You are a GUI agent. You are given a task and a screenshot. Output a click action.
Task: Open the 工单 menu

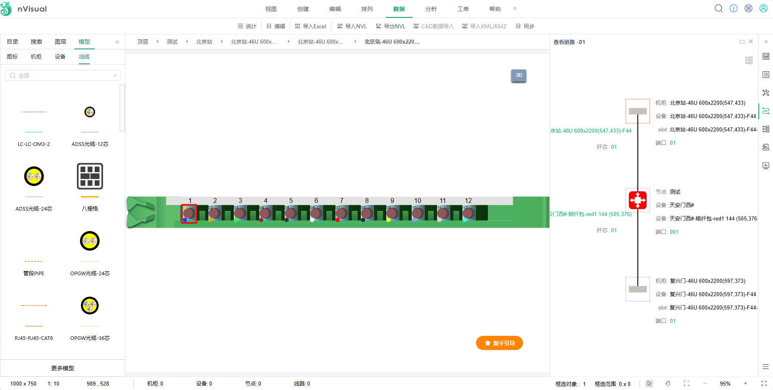coord(463,9)
